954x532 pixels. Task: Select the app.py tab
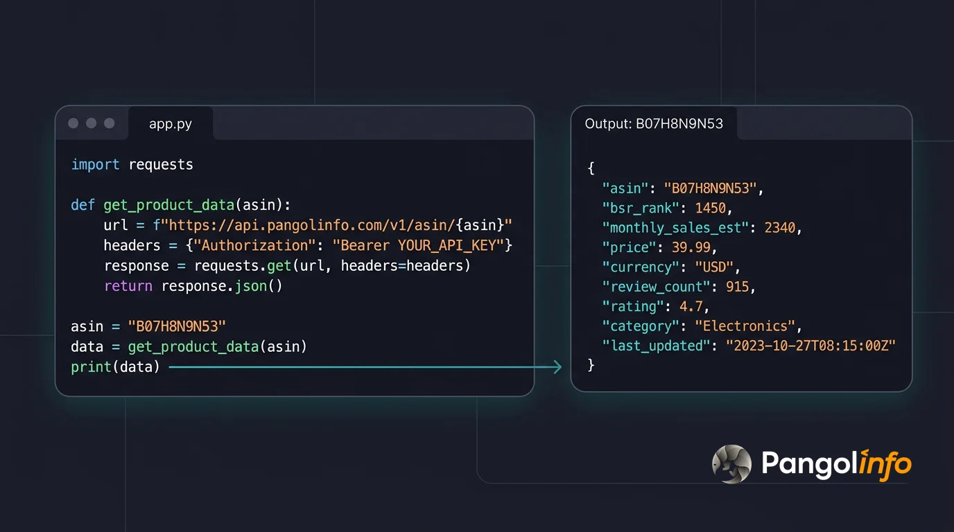pyautogui.click(x=171, y=124)
